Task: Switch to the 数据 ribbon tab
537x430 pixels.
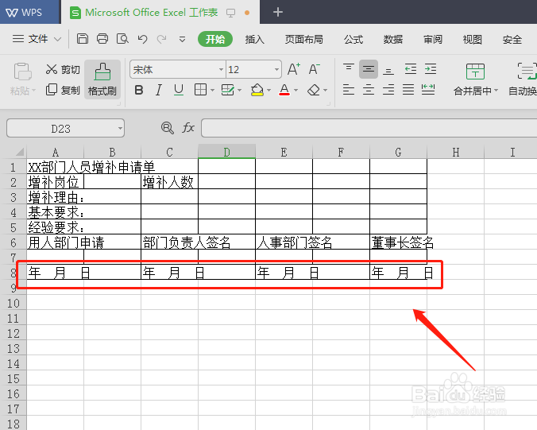Action: tap(392, 40)
